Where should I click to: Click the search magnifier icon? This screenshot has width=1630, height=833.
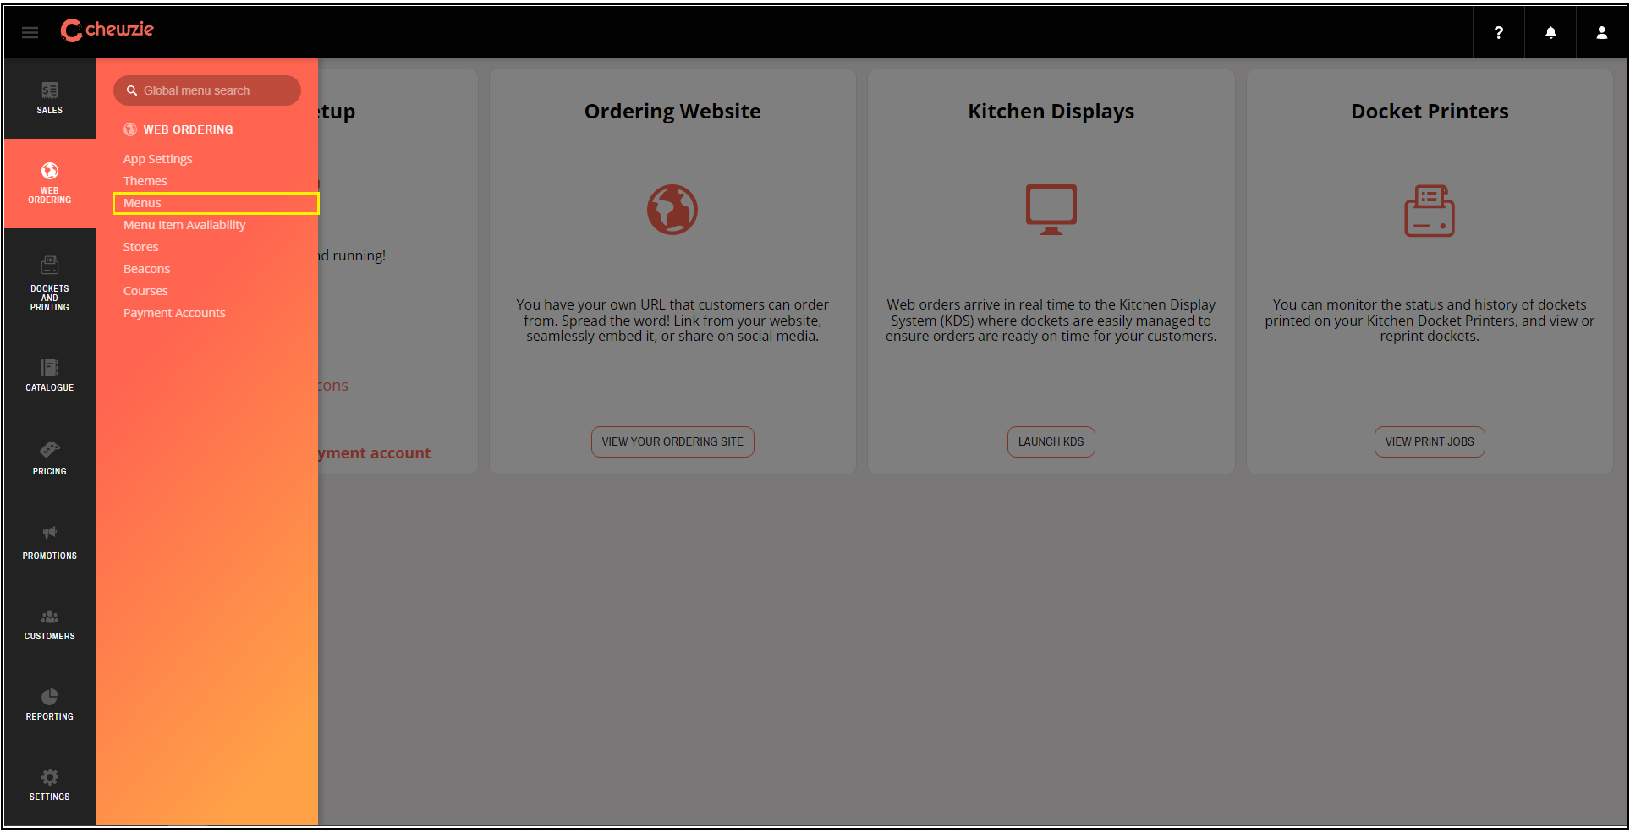pyautogui.click(x=132, y=90)
